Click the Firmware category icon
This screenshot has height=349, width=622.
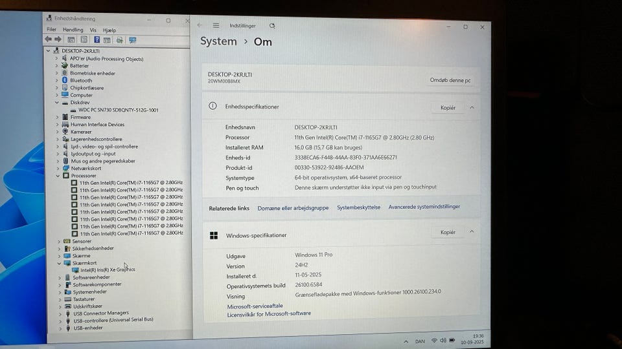pyautogui.click(x=65, y=117)
